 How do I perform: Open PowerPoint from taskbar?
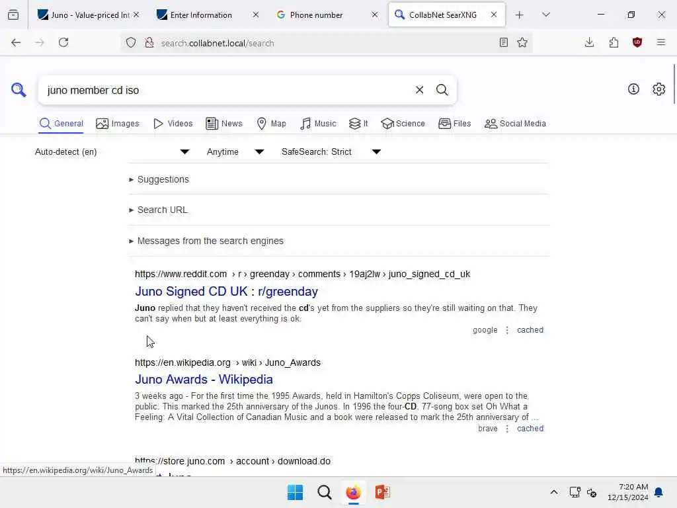382,492
